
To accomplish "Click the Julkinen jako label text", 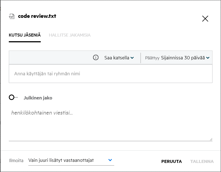I will 38,98.
